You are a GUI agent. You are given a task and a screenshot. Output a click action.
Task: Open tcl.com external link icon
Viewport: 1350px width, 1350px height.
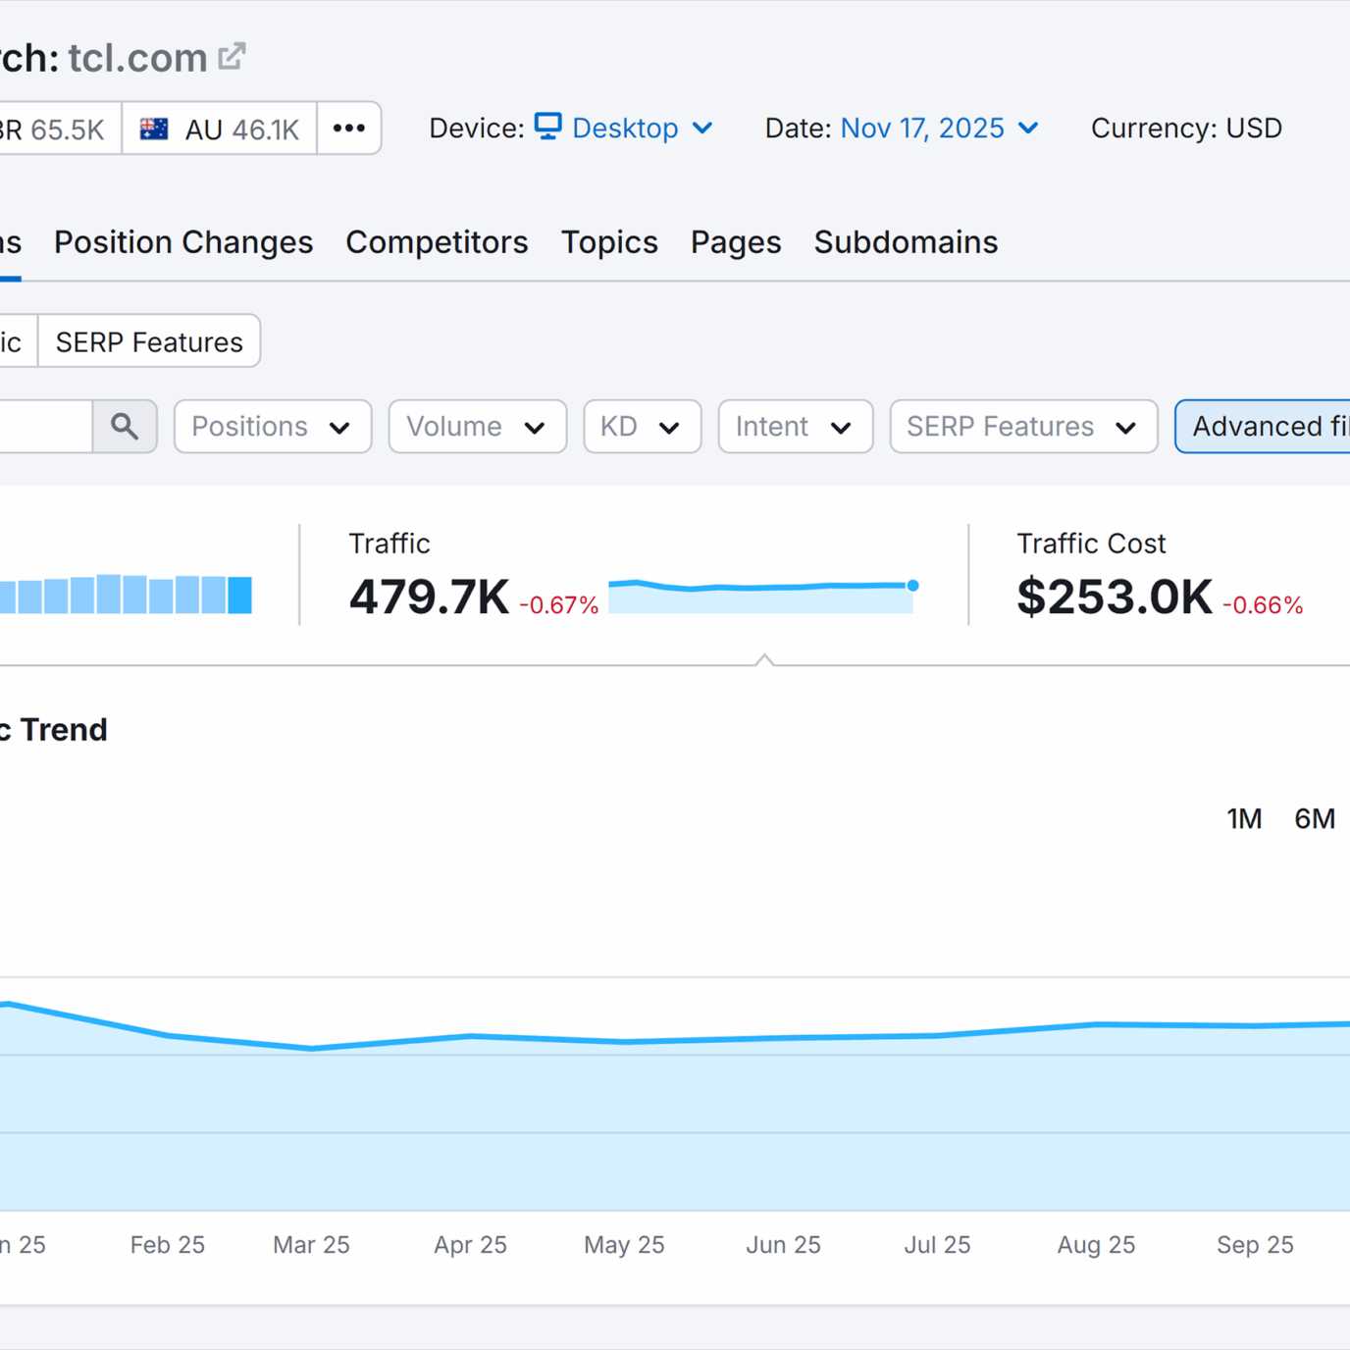[x=232, y=57]
